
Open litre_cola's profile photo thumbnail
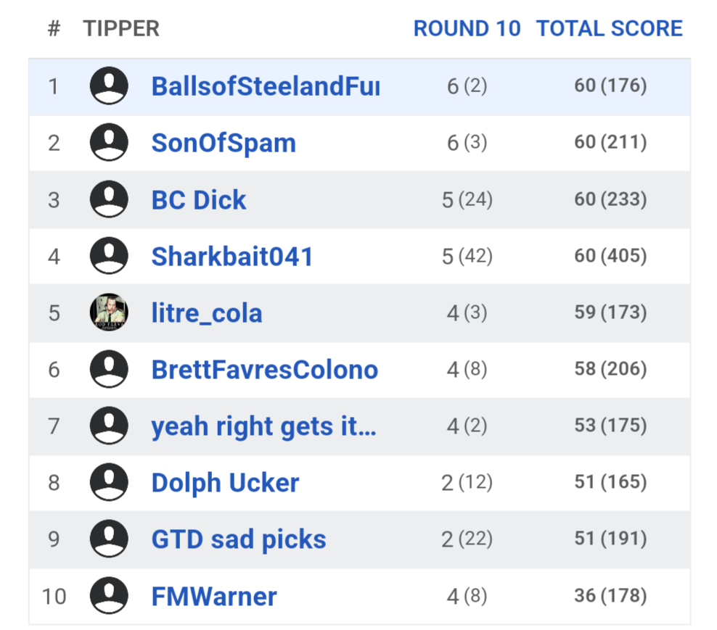[x=109, y=312]
